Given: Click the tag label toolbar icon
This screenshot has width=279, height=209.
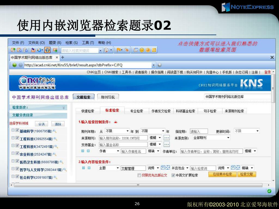Looking at the screenshot, I should coord(127,50).
